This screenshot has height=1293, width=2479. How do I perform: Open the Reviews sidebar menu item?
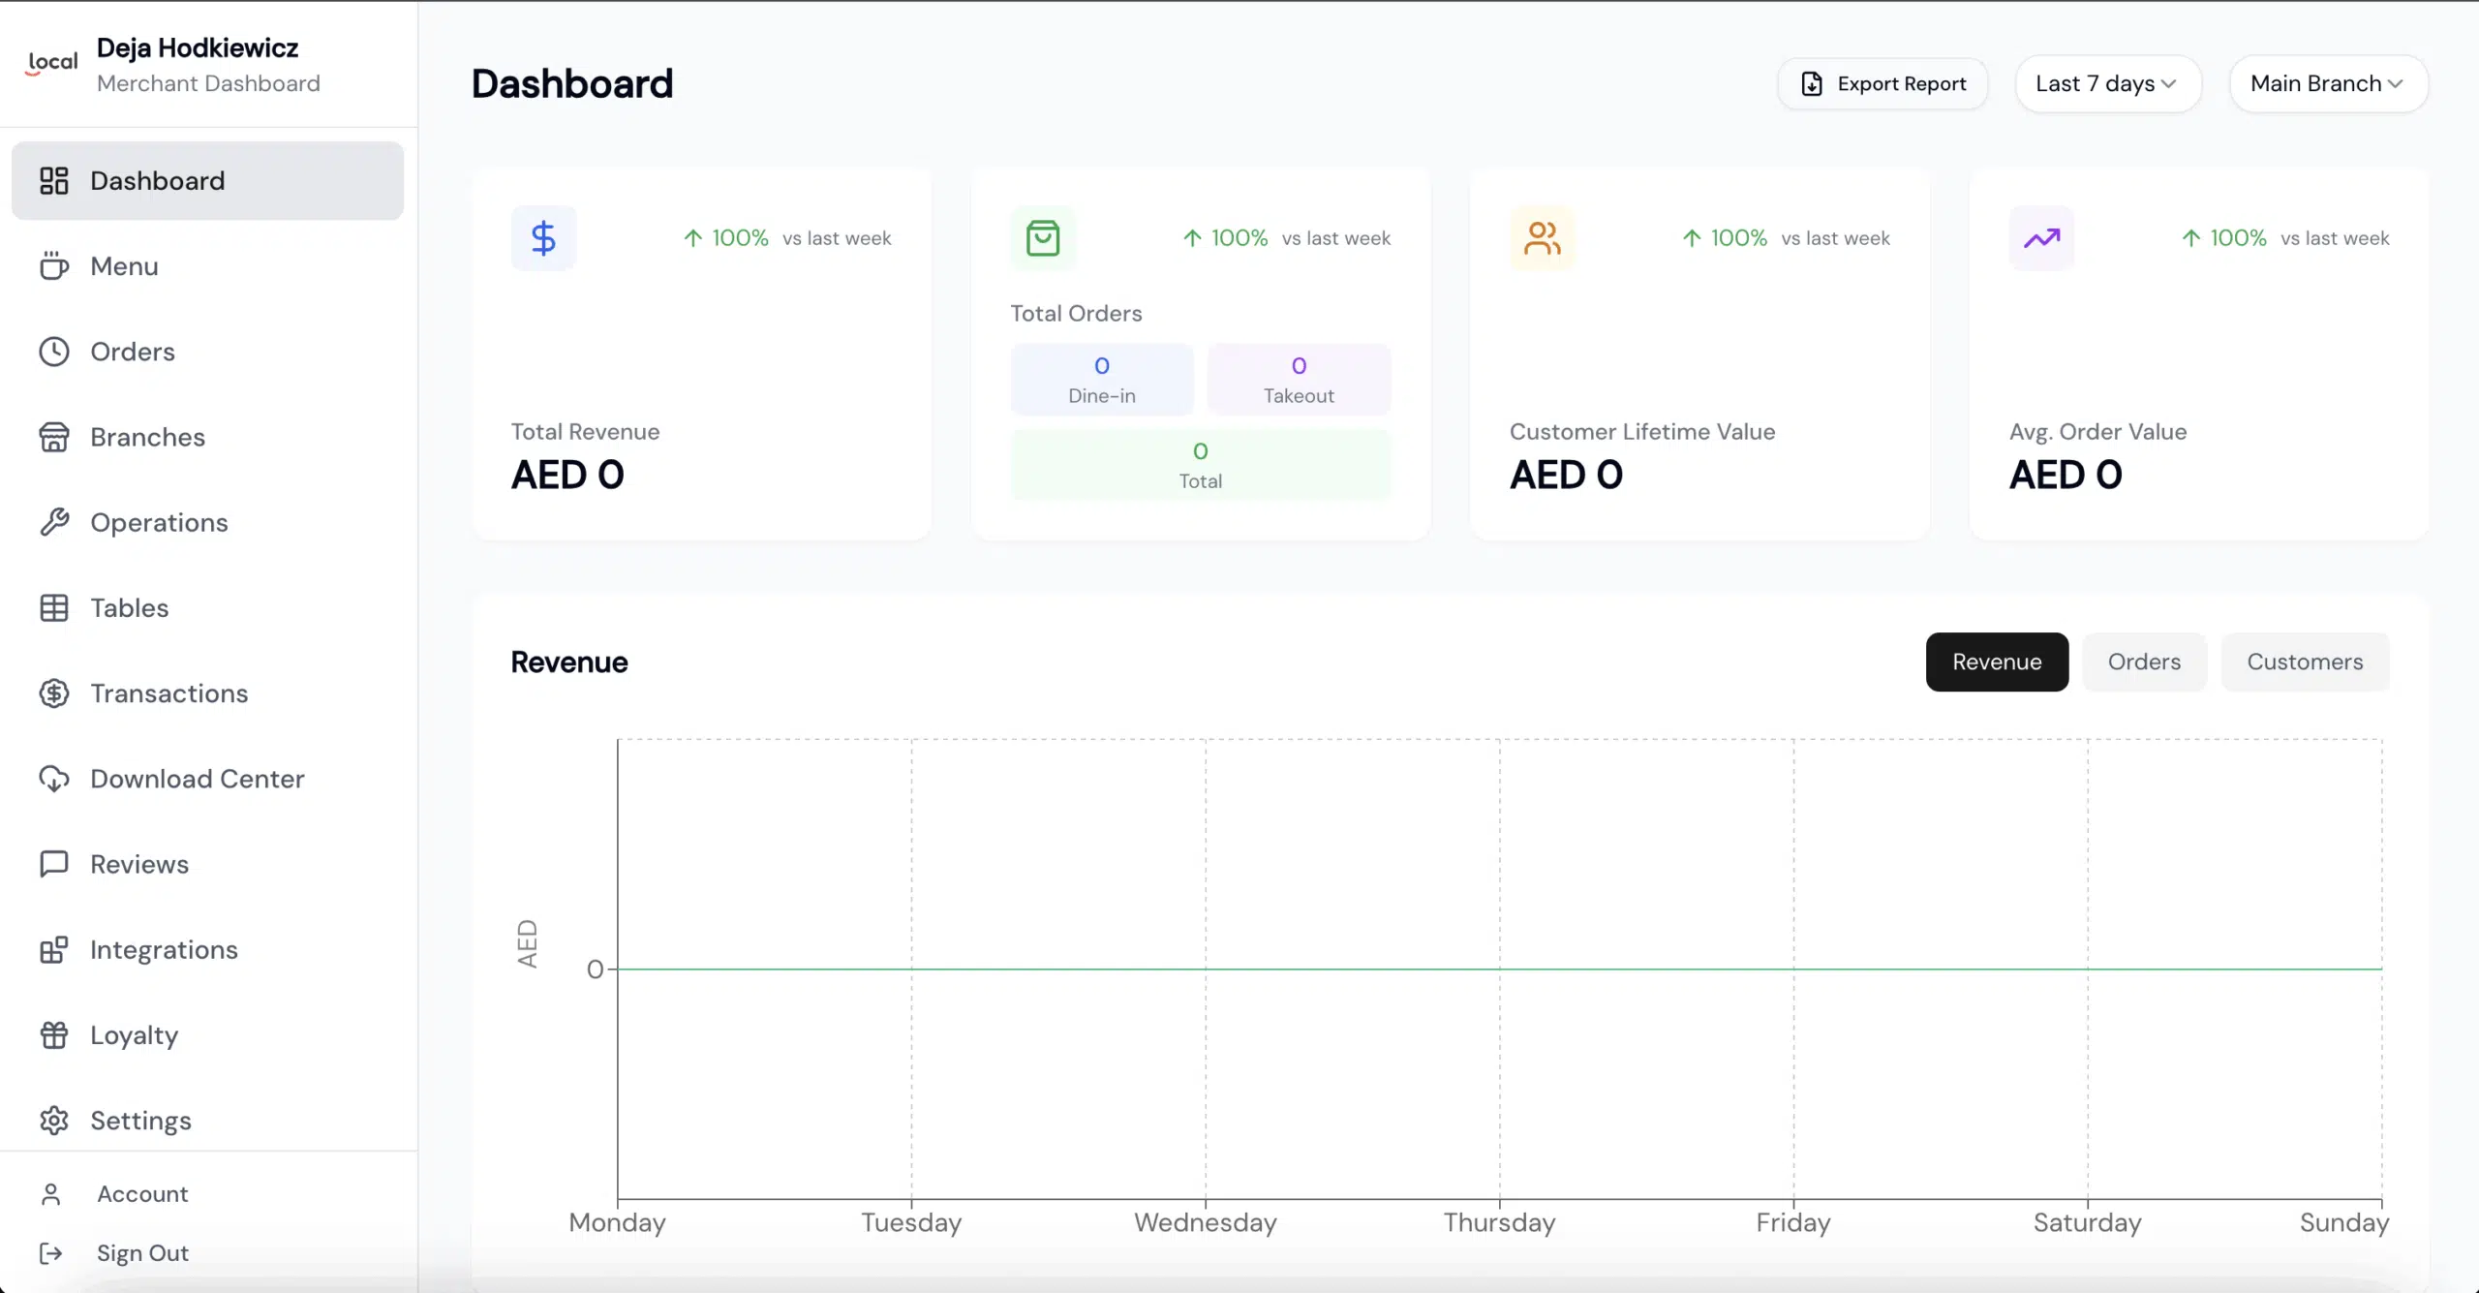click(139, 865)
